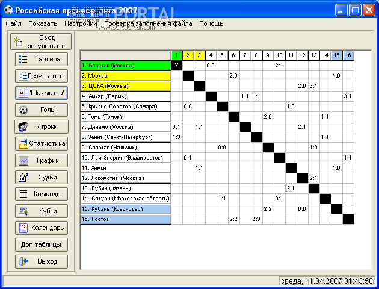This screenshot has width=379, height=289.
Task: Click the ruler icon on Статистика button
Action: point(23,144)
